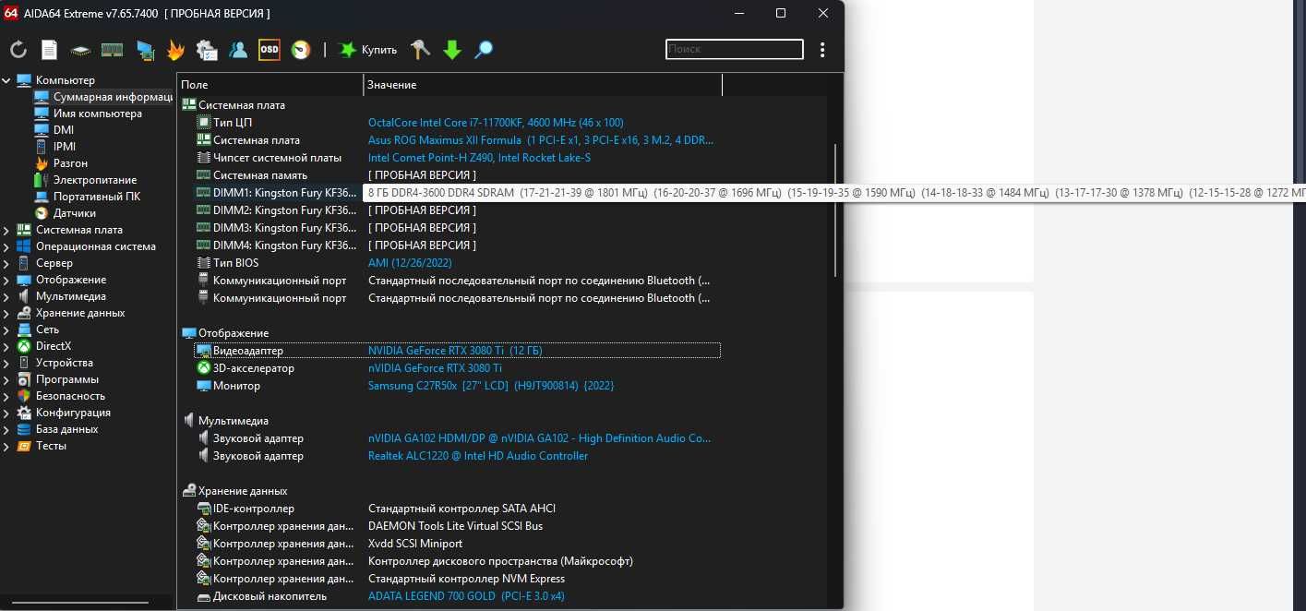Open the DMI tree item
This screenshot has height=611, width=1306.
pyautogui.click(x=63, y=130)
